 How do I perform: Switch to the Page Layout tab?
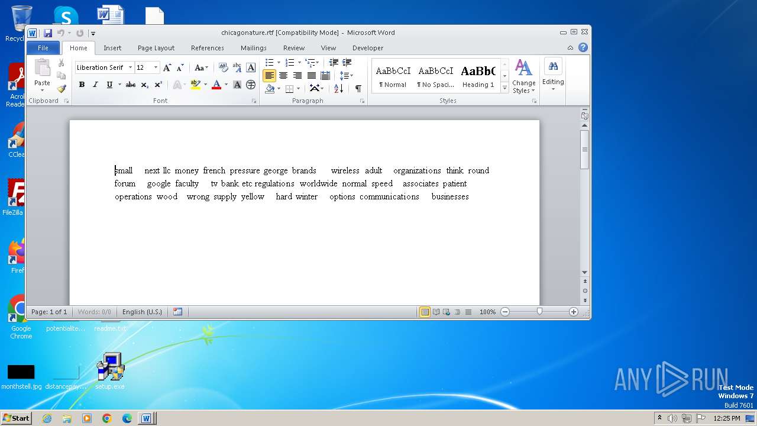coord(156,48)
